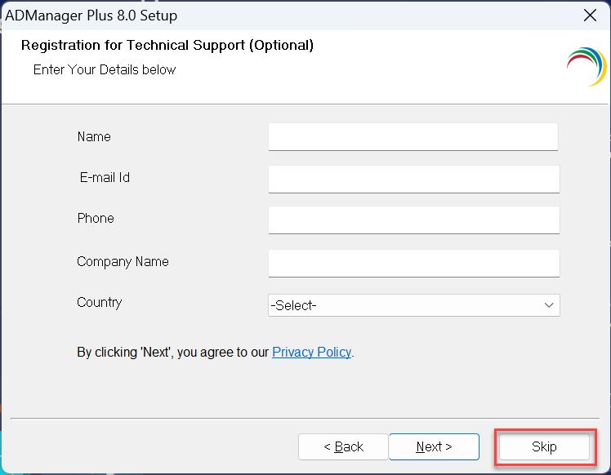Proceed with the Next button
The height and width of the screenshot is (475, 611).
coord(434,446)
